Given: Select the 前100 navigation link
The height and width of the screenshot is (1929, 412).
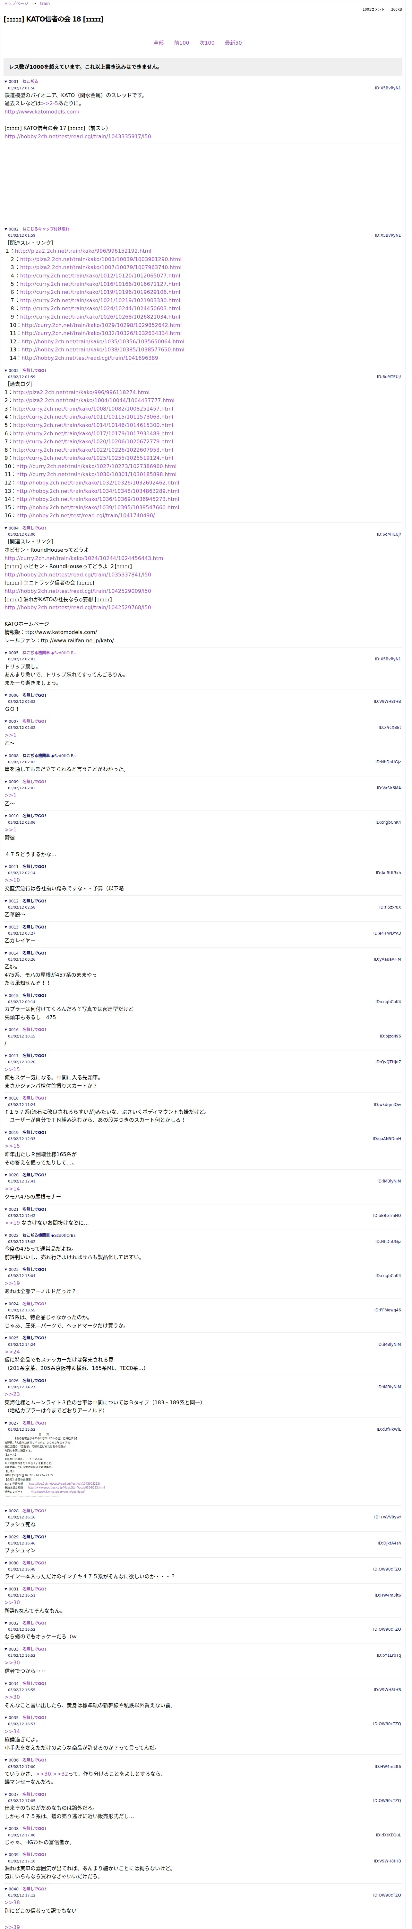Looking at the screenshot, I should 182,43.
